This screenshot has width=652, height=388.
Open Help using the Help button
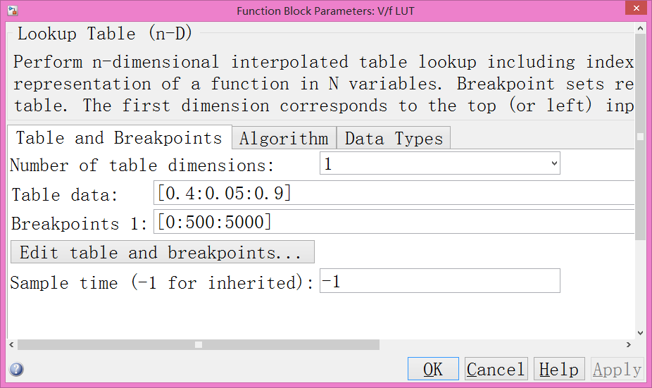(x=560, y=369)
